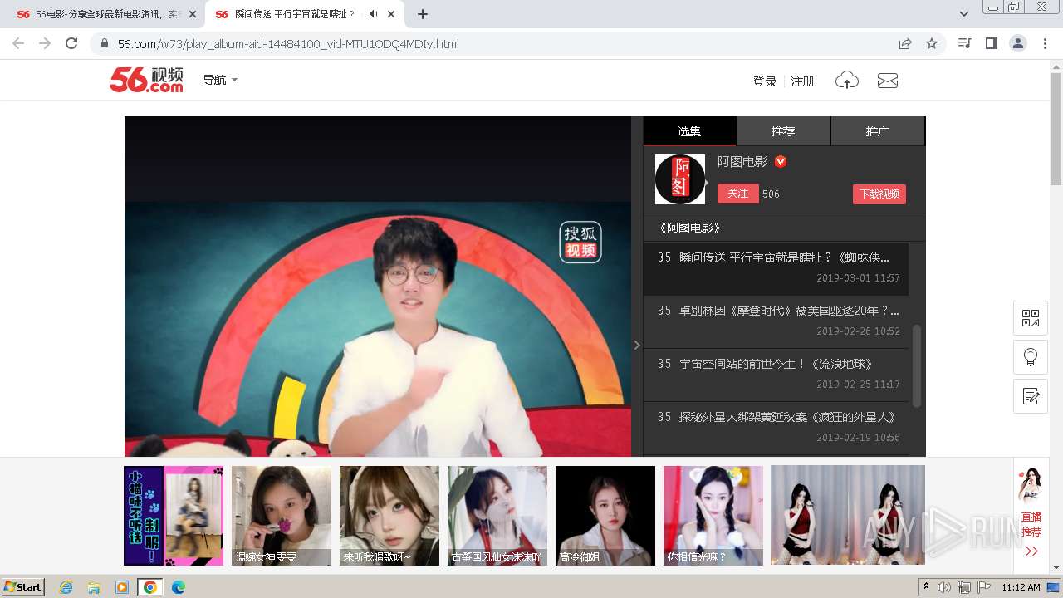Screen dimensions: 1063x598
Task: Mute the audio-playing tab speaker icon
Action: point(374,14)
